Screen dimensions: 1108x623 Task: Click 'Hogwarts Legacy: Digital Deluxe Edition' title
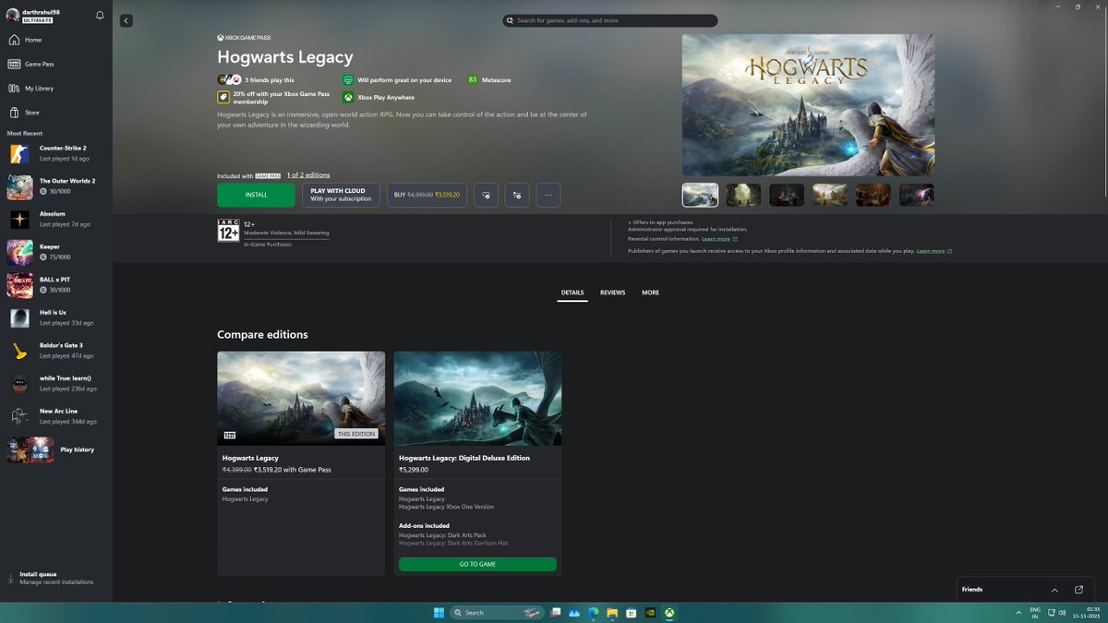click(464, 458)
